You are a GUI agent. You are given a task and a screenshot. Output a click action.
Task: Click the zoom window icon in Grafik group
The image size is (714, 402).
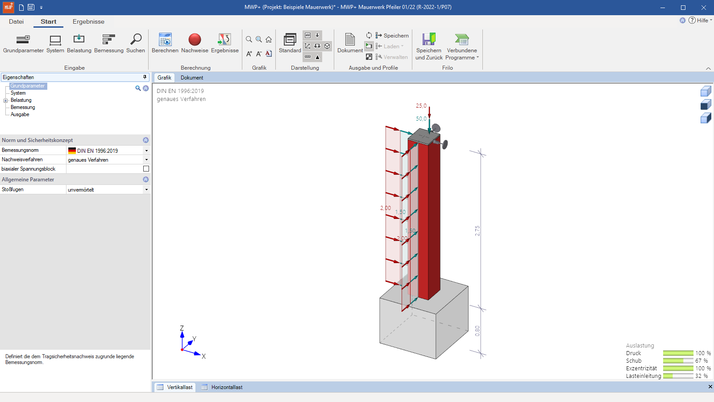[x=259, y=39]
